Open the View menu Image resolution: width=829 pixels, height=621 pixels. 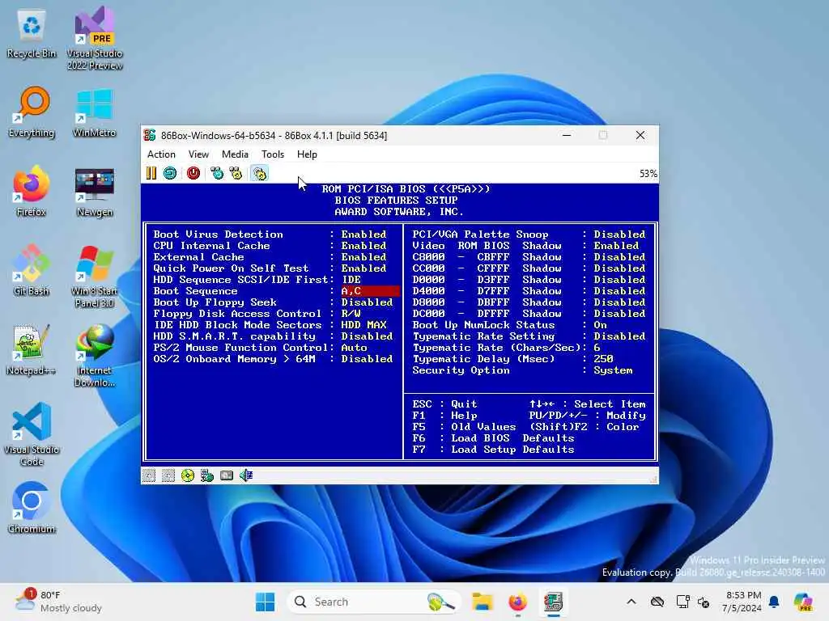pos(199,154)
